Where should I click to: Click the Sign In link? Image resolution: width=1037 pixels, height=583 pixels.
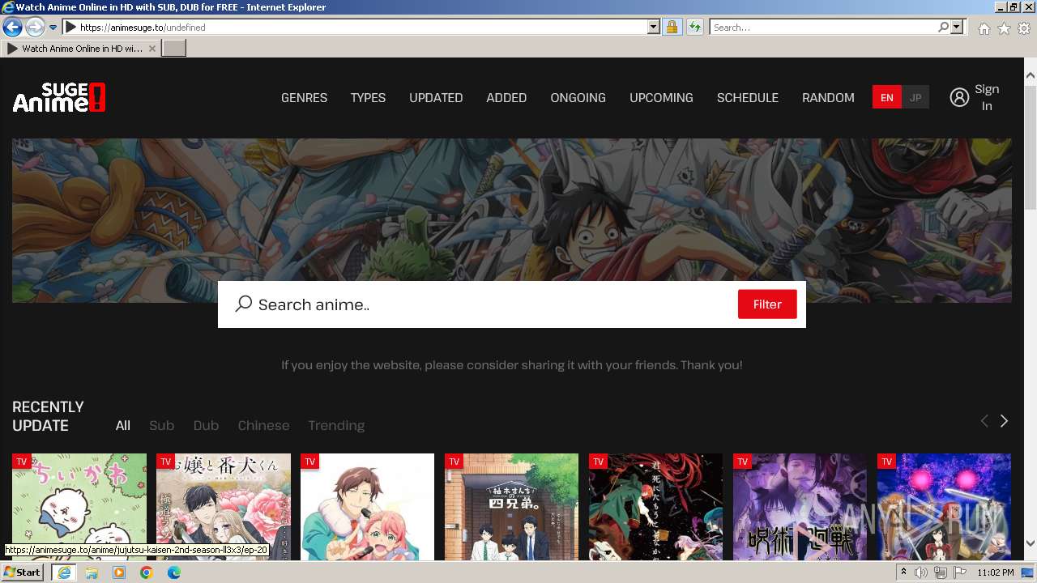987,97
